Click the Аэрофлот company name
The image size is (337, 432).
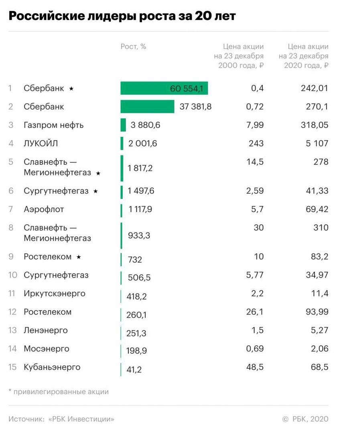tap(44, 209)
